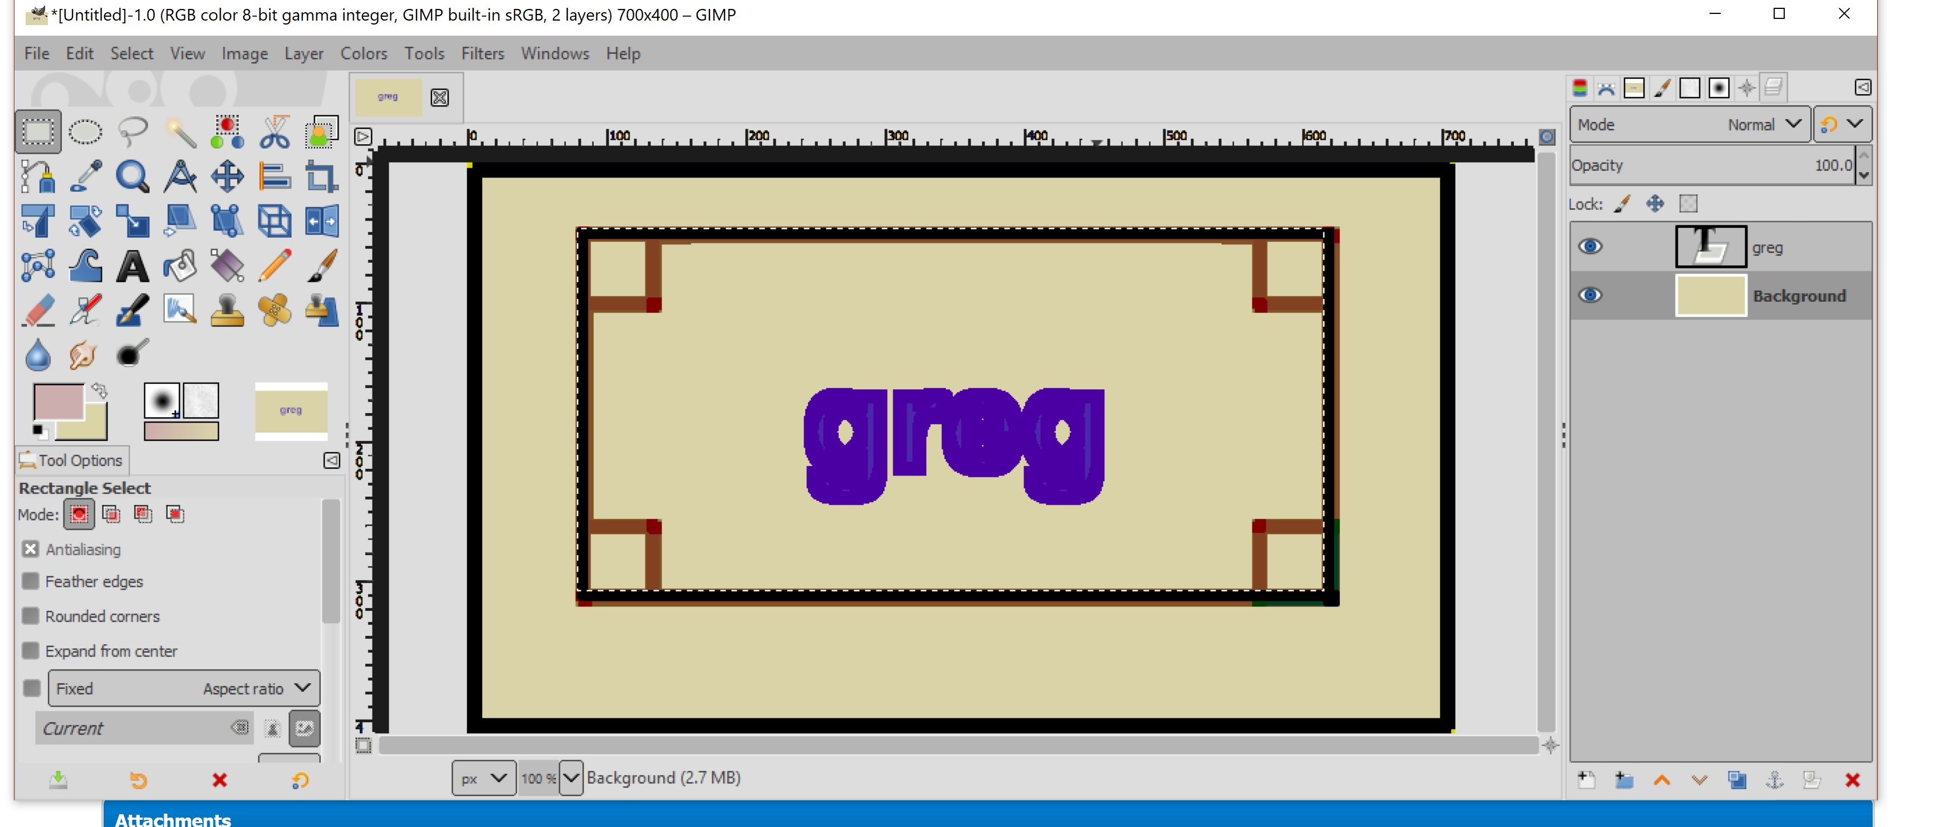
Task: Open the Filters menu
Action: click(x=482, y=53)
